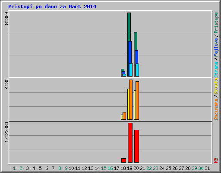The height and width of the screenshot is (173, 221).
Task: Click the orange Racunara legend label
Action: click(216, 109)
